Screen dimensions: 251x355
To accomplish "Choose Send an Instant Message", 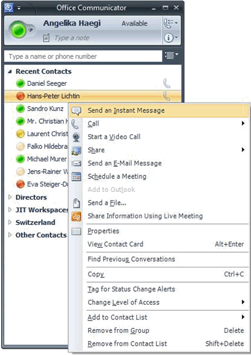I will click(x=159, y=110).
